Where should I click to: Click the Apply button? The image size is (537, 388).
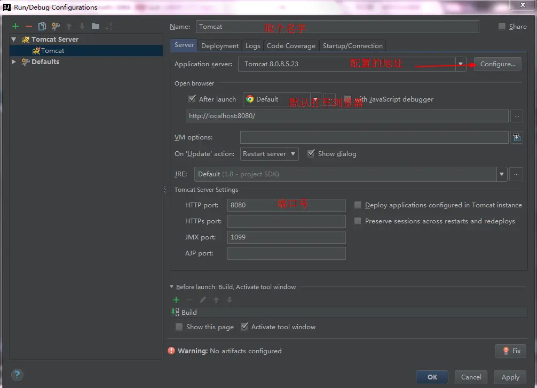[x=510, y=377]
